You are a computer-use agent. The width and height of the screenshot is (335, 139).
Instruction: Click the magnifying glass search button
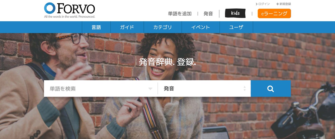(271, 89)
